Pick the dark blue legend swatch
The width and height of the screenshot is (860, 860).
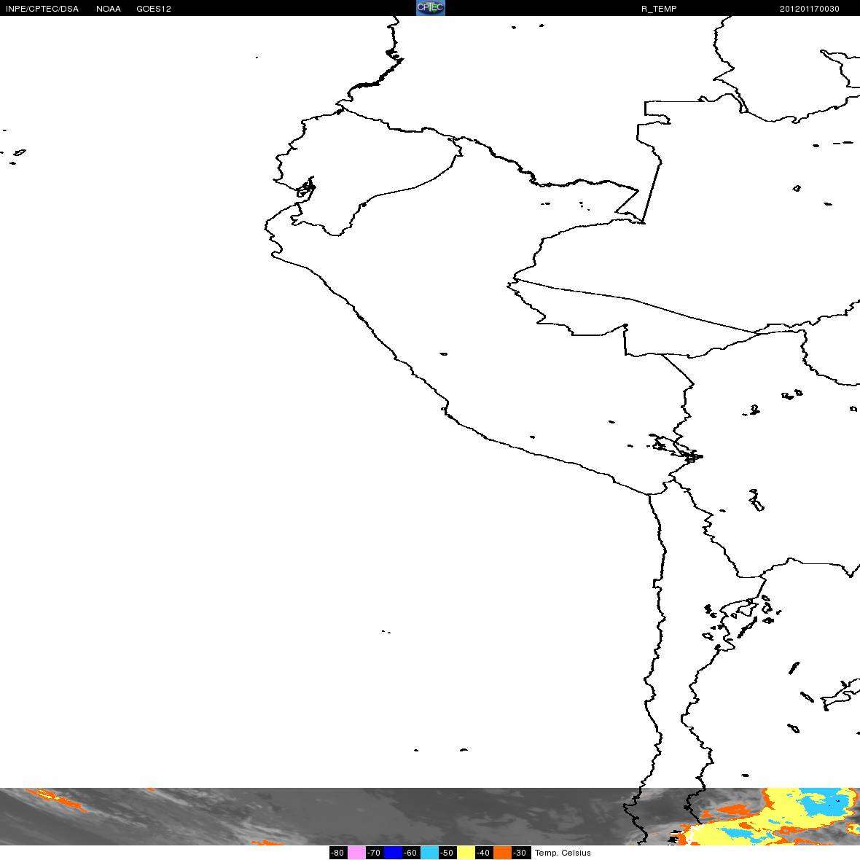coord(394,853)
